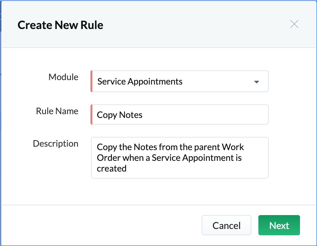Click the Description label
The image size is (317, 246).
55,143
